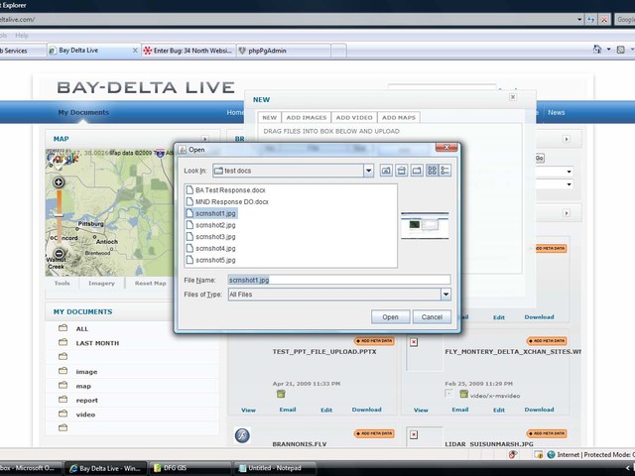Email the TEST_PPT_FILE_UPLOAD.PPTX document

click(x=288, y=410)
